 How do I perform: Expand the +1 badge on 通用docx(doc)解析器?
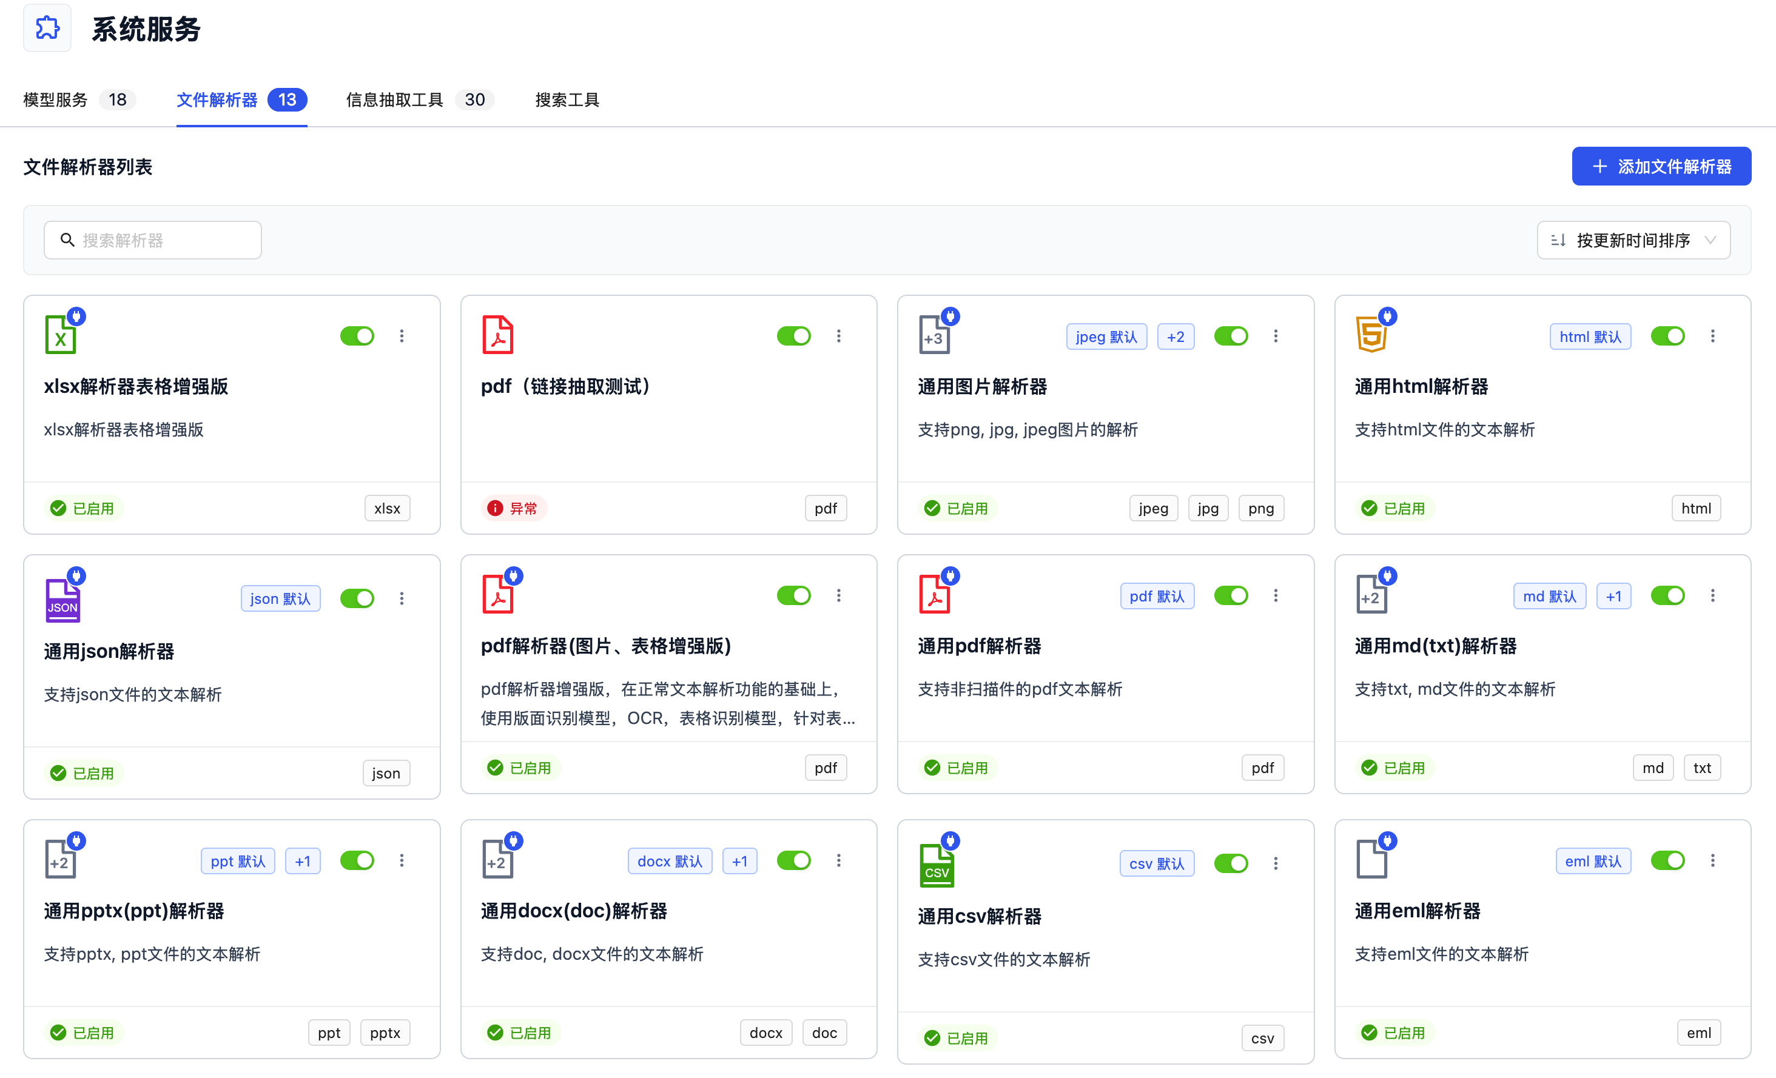coord(739,861)
